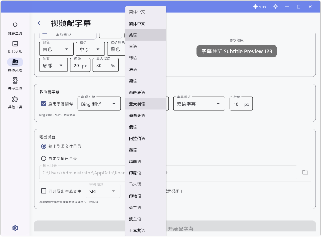Choose 简体中文 from language list

click(x=146, y=12)
